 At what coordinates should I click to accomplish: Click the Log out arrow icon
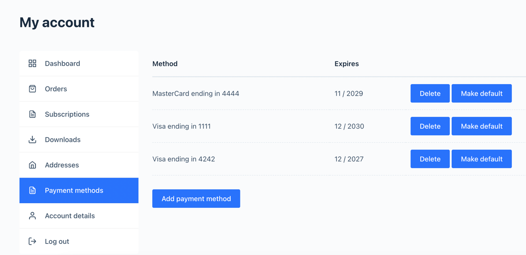(x=32, y=241)
